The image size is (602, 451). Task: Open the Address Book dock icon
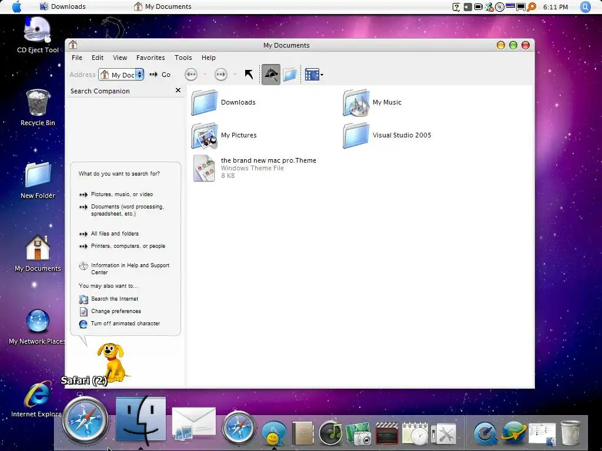coord(303,433)
